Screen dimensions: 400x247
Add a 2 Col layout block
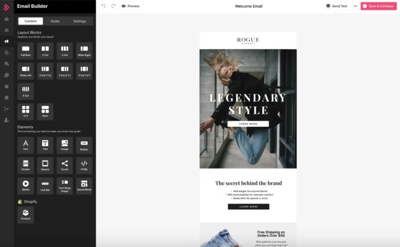tap(45, 51)
